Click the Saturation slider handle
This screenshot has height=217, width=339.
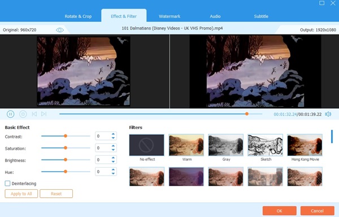pos(66,148)
